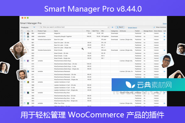This screenshot has height=123, width=185.
Task: Open edit icon for Smart Emails row
Action: (x=165, y=50)
